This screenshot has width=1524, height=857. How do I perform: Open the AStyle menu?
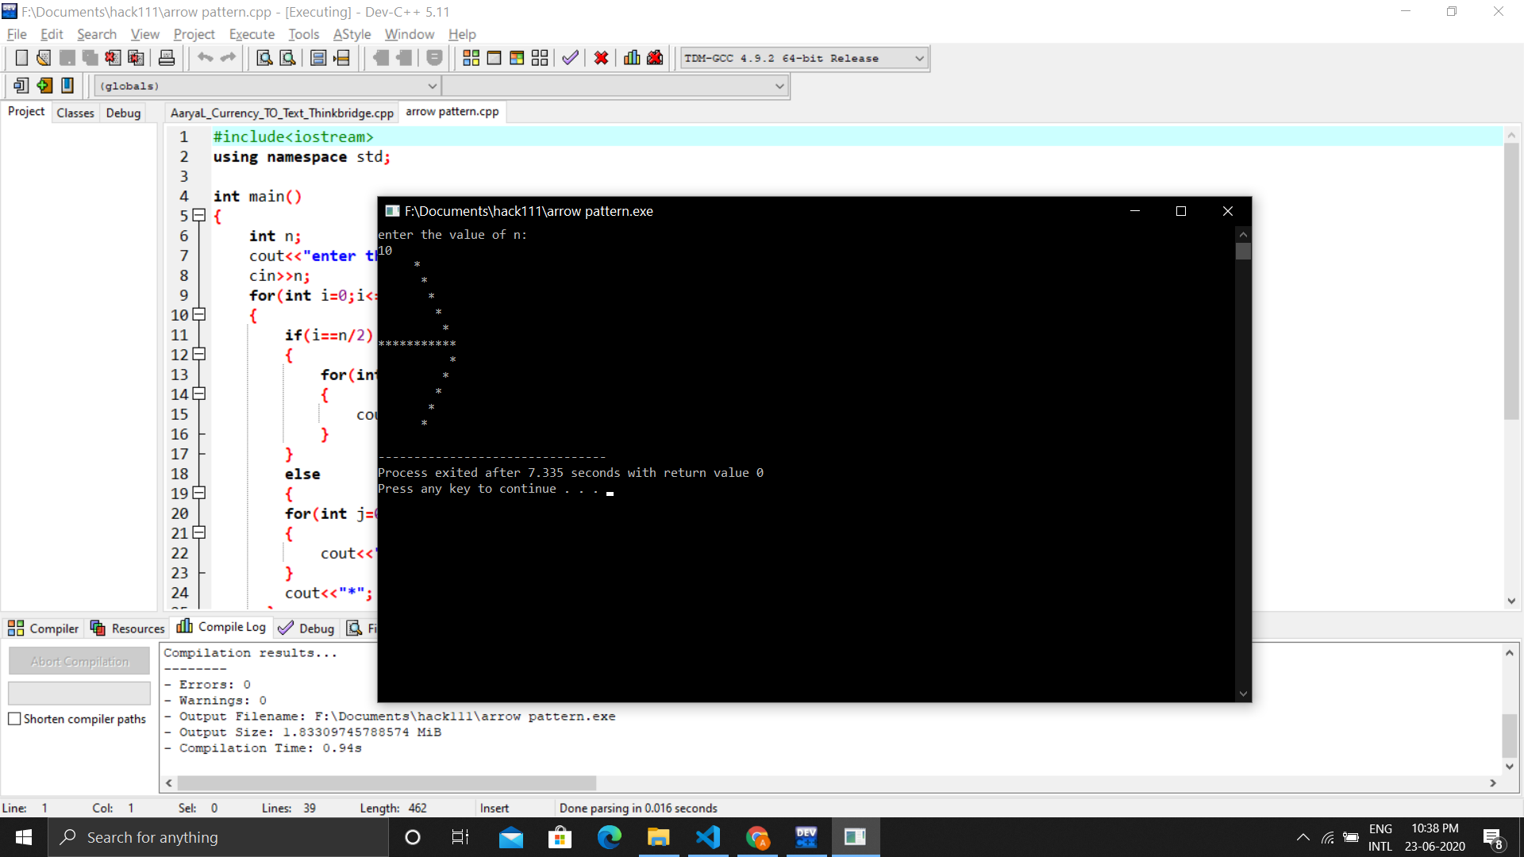[x=352, y=34]
